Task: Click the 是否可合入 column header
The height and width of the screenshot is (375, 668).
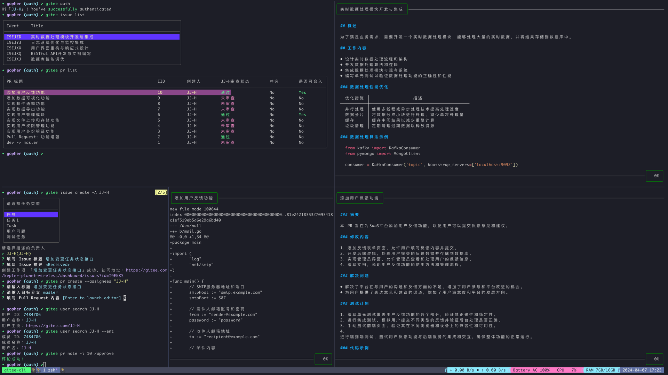Action: coord(311,81)
